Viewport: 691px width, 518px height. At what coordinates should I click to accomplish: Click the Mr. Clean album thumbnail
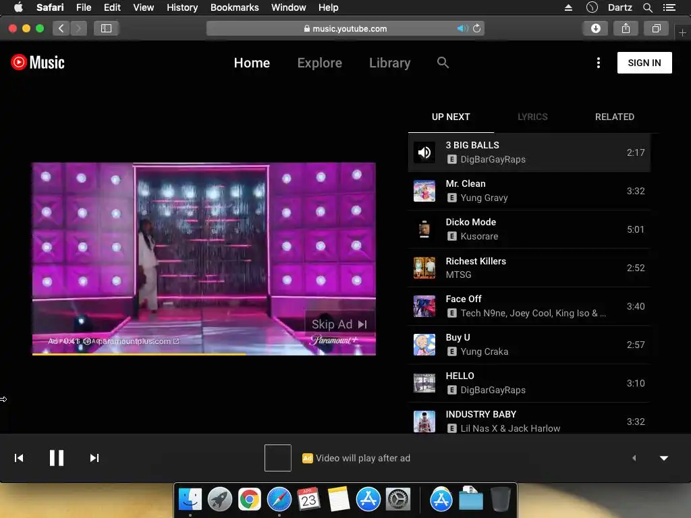point(424,191)
